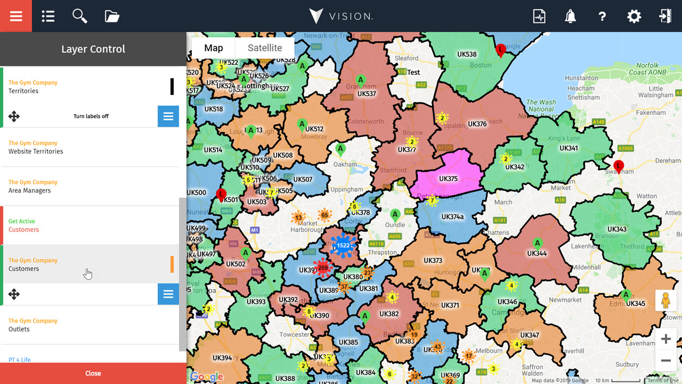Click the Layer Control panel scrollbar
This screenshot has width=682, height=384.
pos(183,274)
